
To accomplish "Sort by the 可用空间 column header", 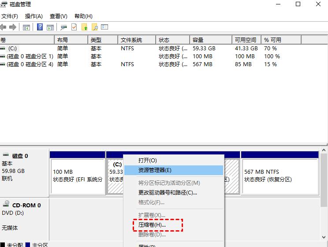I will (x=247, y=40).
